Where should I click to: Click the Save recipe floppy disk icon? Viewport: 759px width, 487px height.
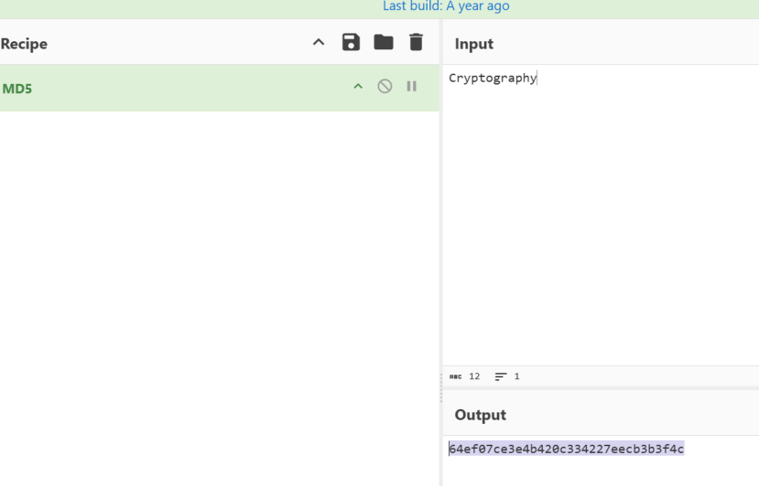(x=351, y=42)
